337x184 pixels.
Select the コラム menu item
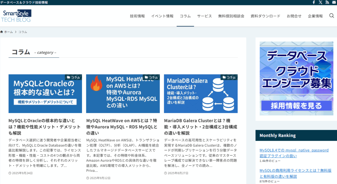[x=185, y=16]
